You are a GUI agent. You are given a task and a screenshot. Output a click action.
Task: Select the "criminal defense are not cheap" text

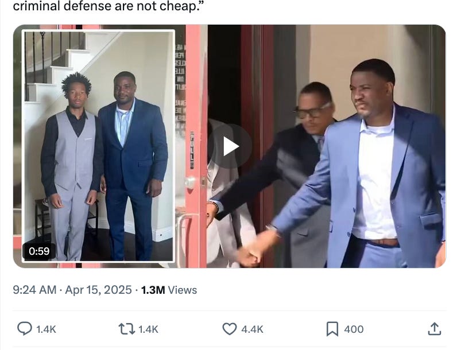(x=107, y=6)
